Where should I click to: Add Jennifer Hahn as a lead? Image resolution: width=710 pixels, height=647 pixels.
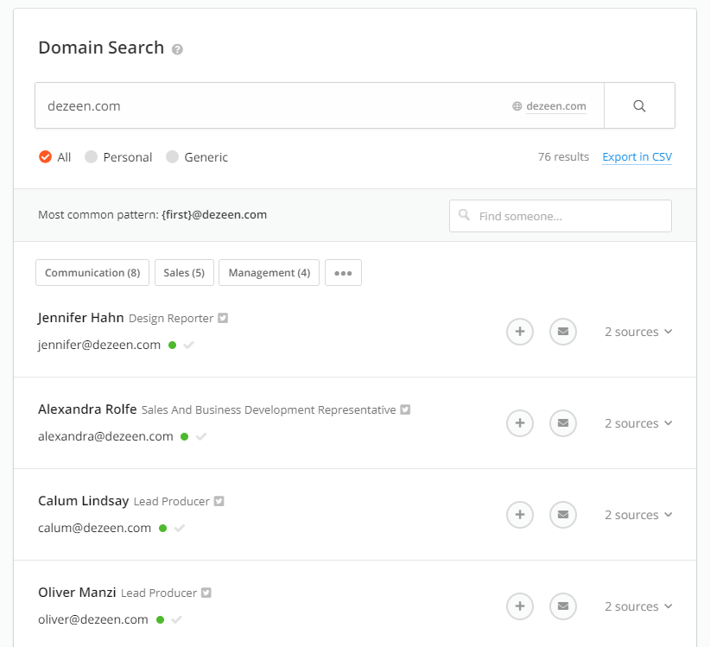coord(519,332)
